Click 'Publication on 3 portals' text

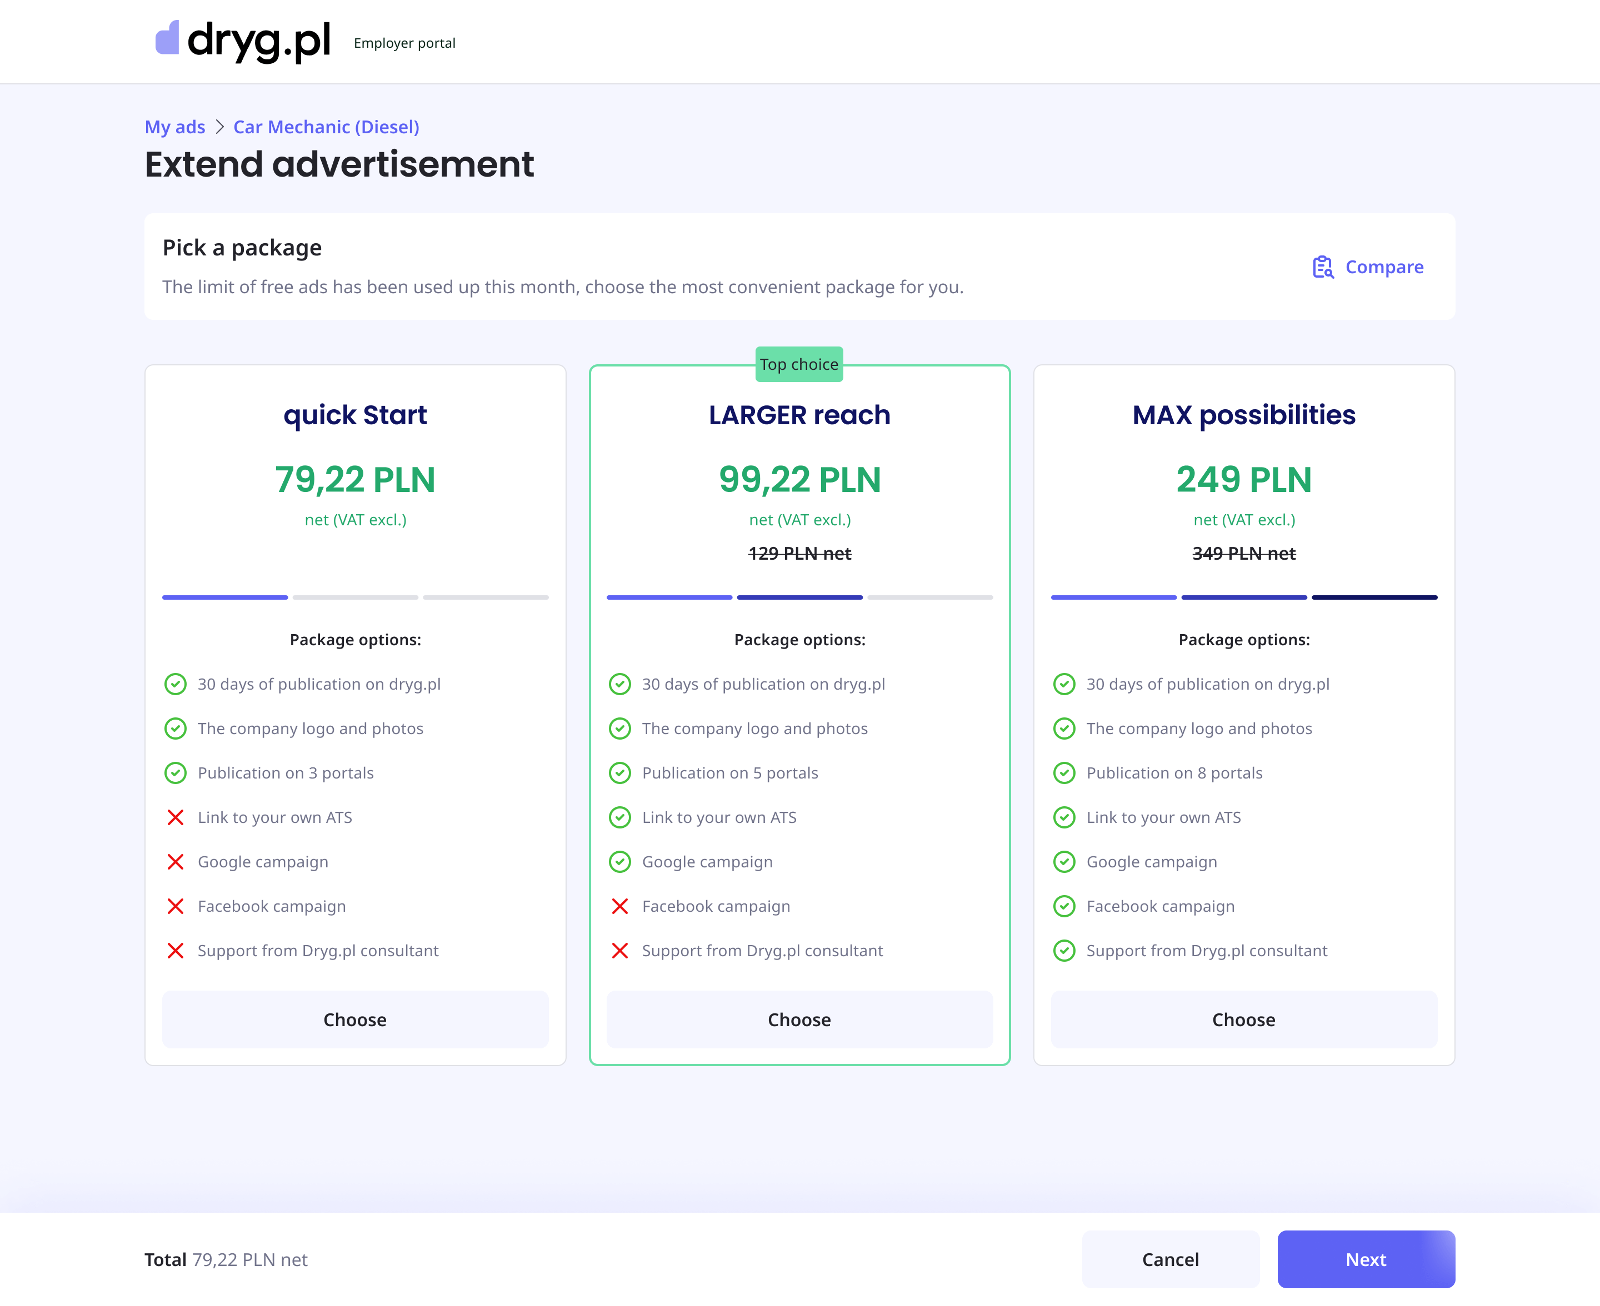pos(286,773)
